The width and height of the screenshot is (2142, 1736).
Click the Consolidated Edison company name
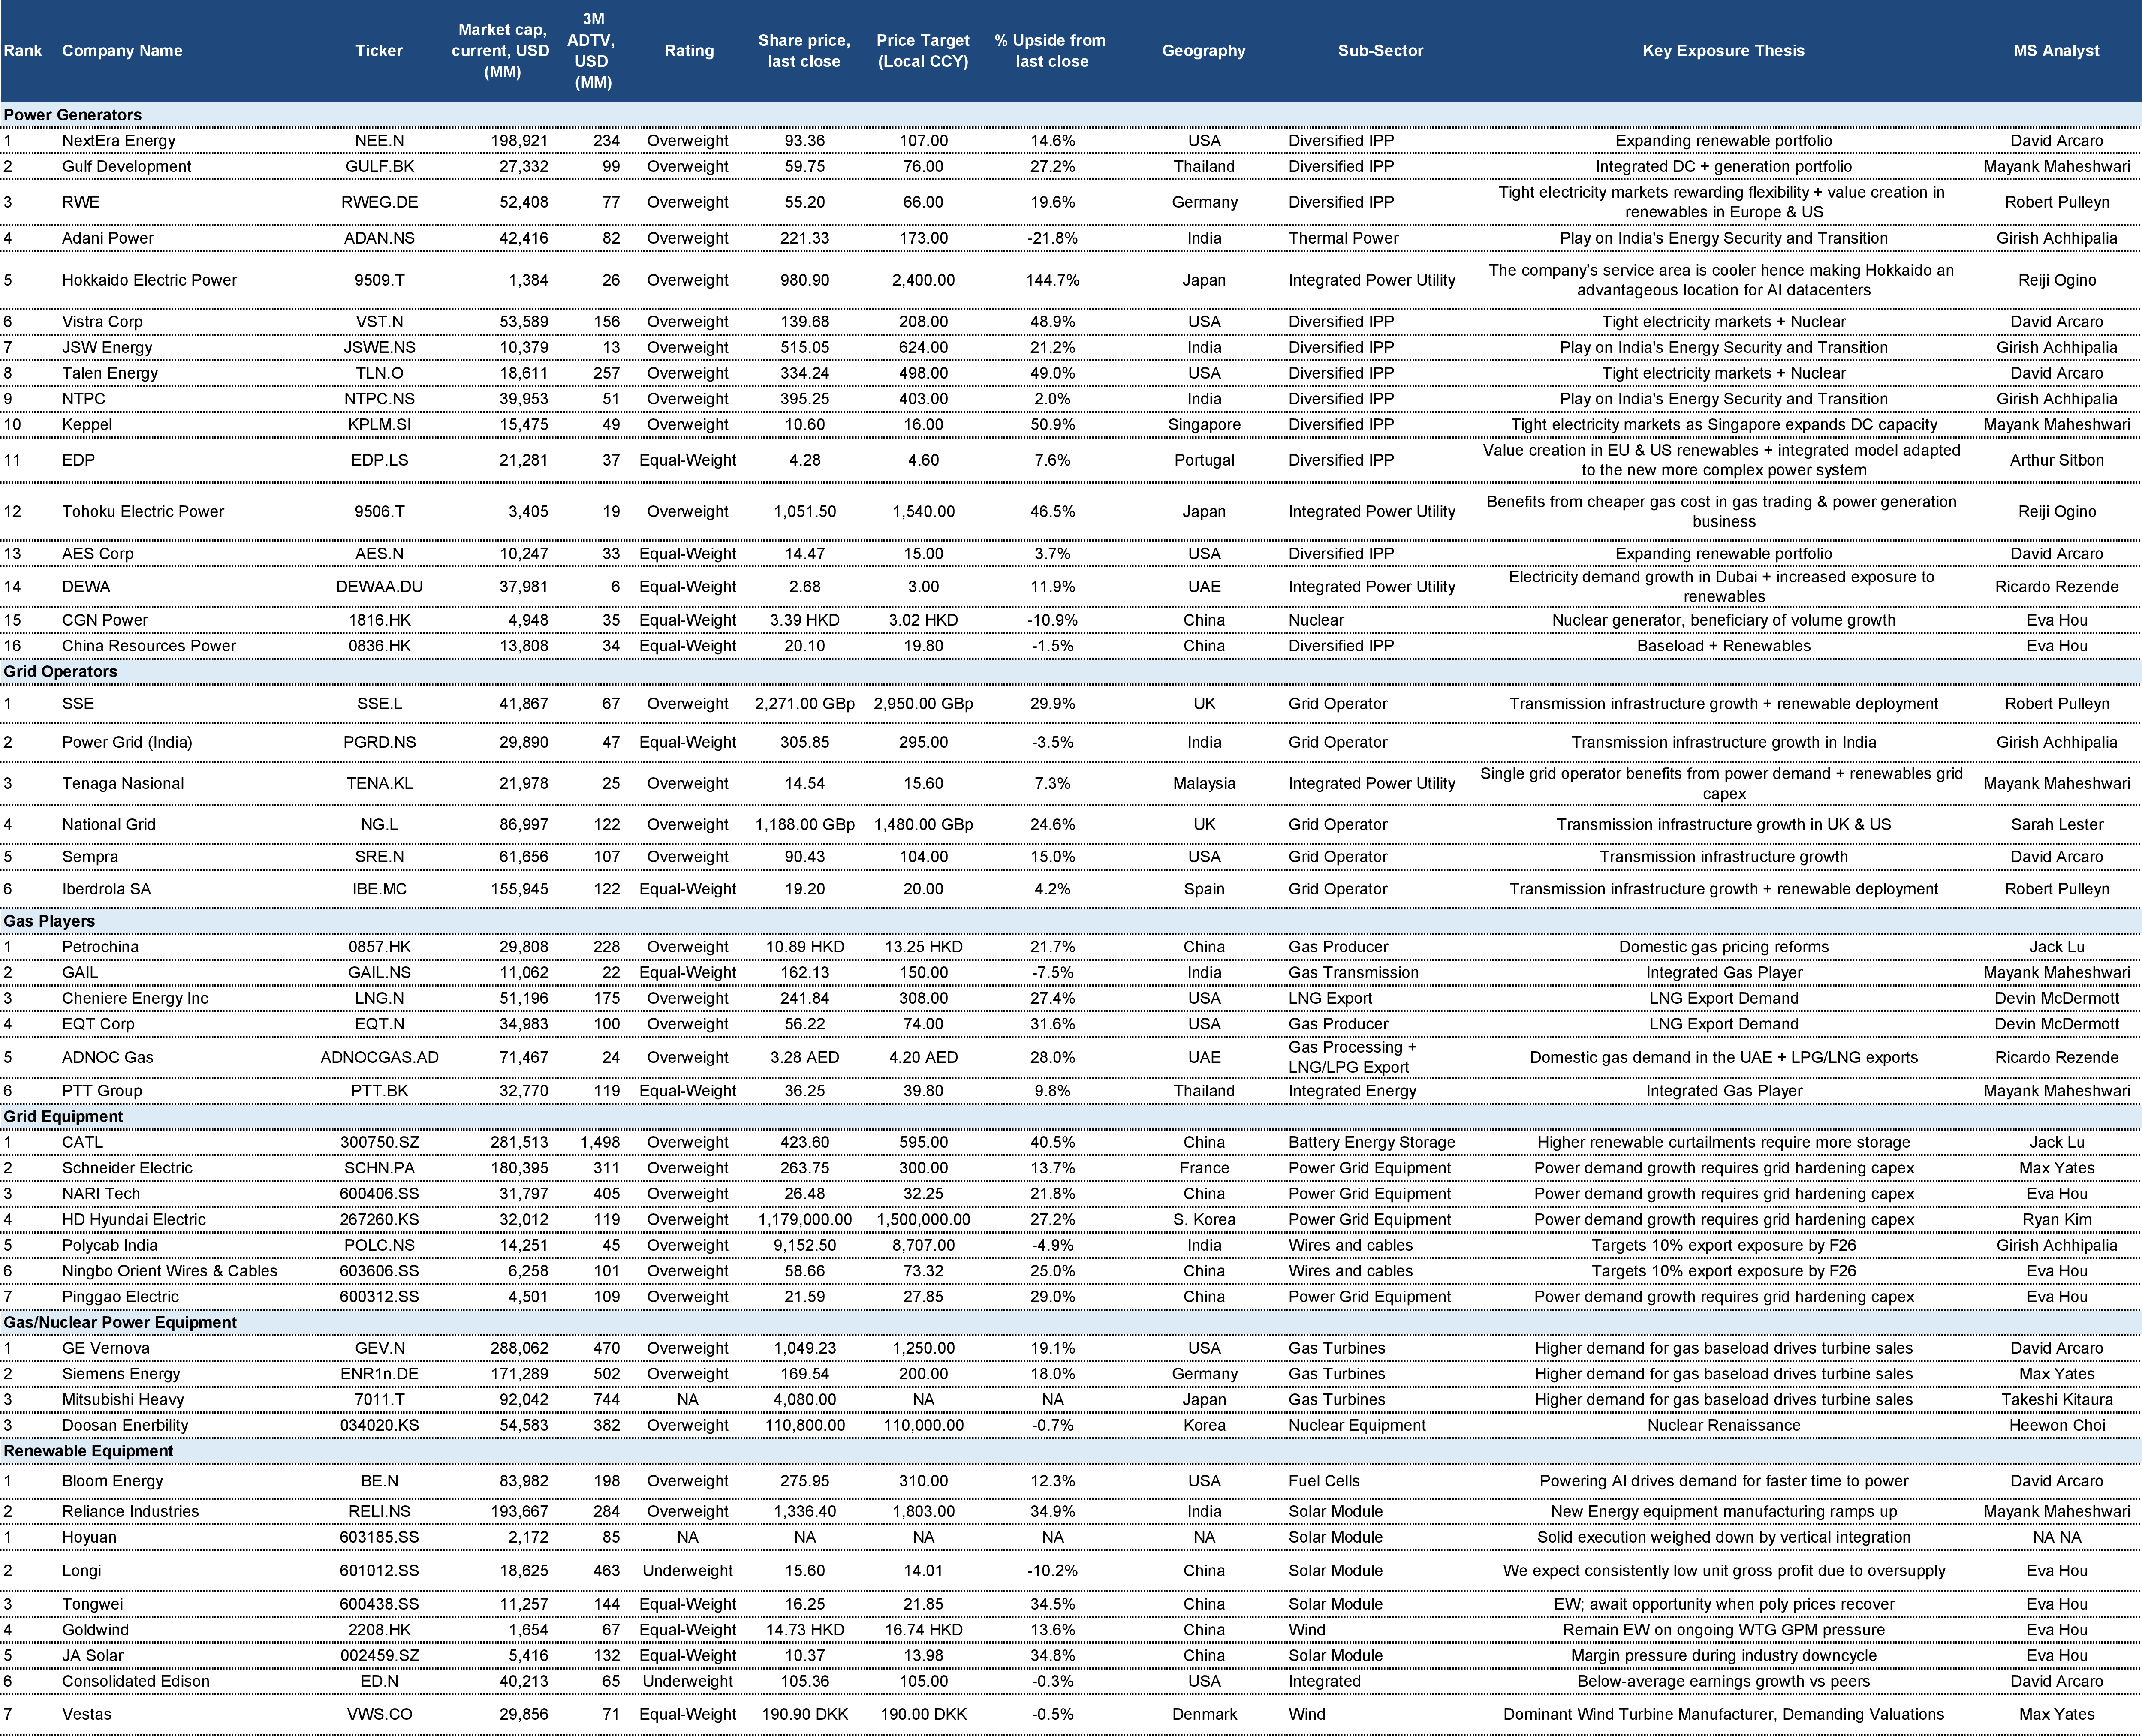[x=136, y=1682]
